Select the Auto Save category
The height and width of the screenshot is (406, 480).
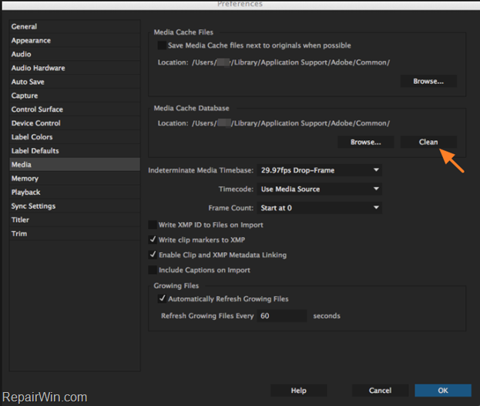coord(75,82)
